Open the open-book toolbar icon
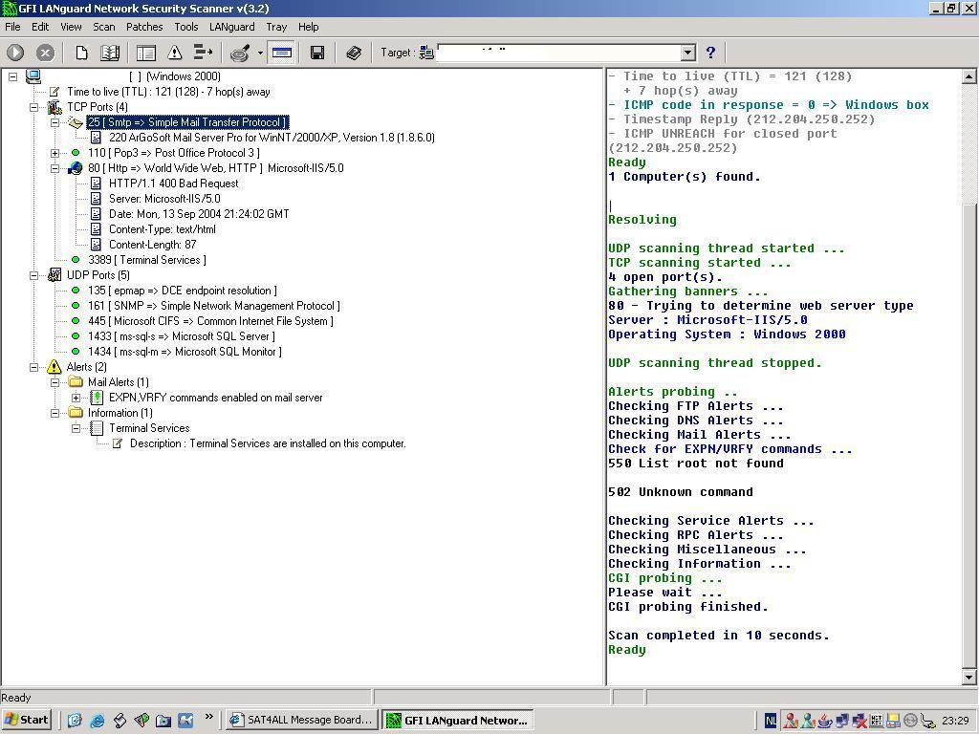979x734 pixels. tap(110, 54)
